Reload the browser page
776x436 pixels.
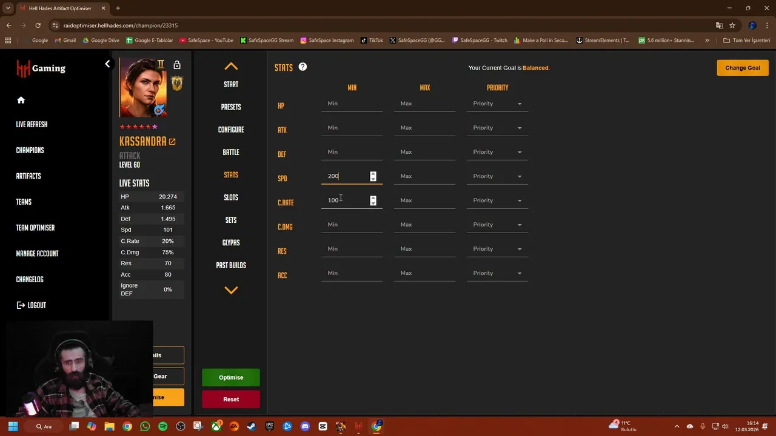click(x=38, y=25)
